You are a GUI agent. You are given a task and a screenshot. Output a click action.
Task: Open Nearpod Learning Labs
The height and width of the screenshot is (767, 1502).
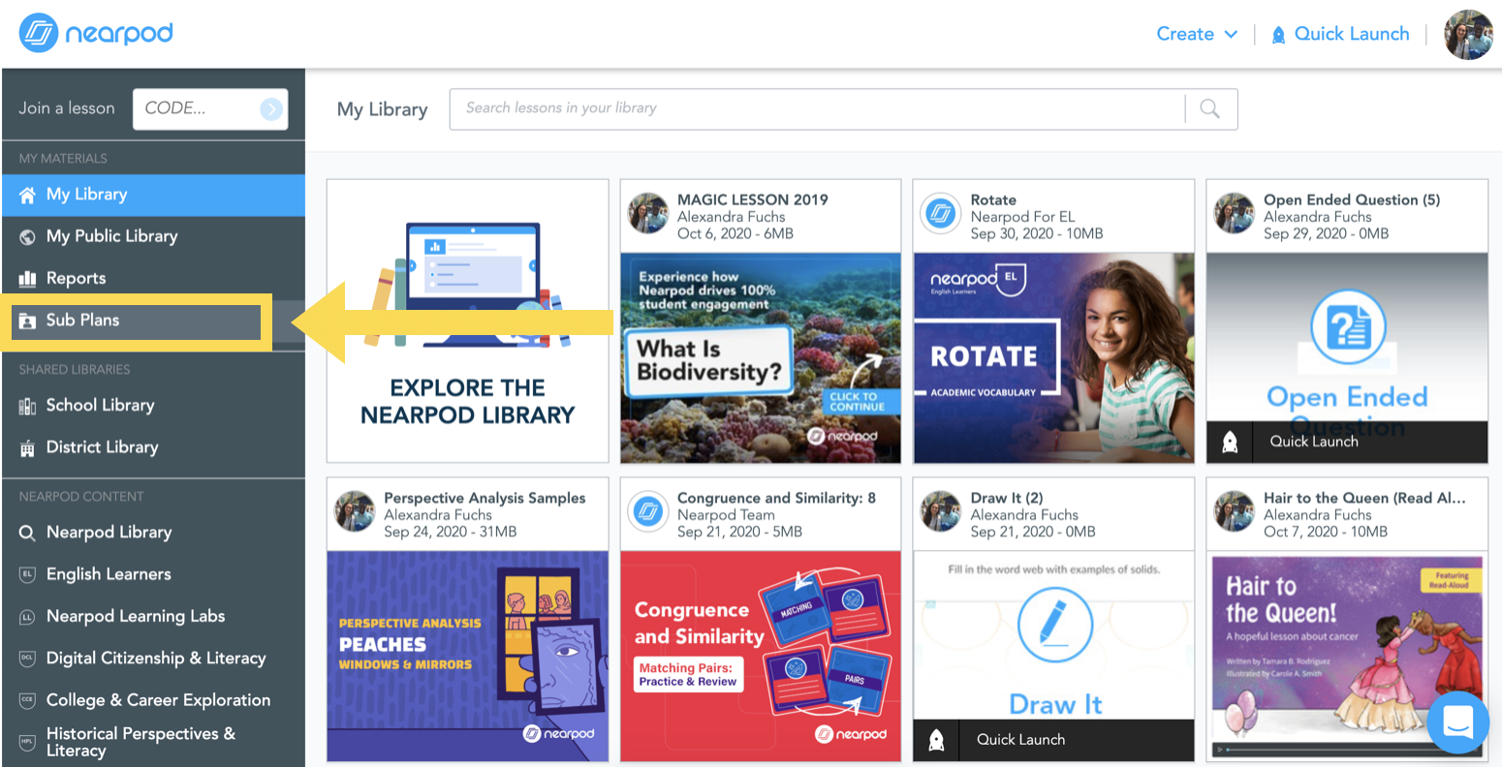point(136,616)
